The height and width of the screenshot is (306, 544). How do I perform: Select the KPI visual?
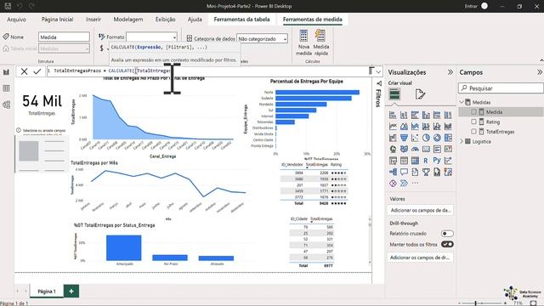(448, 150)
